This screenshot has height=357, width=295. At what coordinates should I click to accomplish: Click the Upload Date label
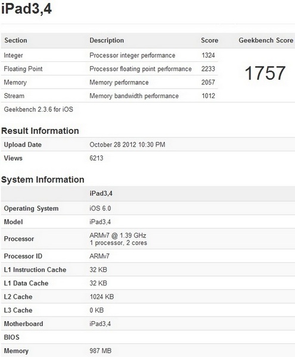[23, 145]
